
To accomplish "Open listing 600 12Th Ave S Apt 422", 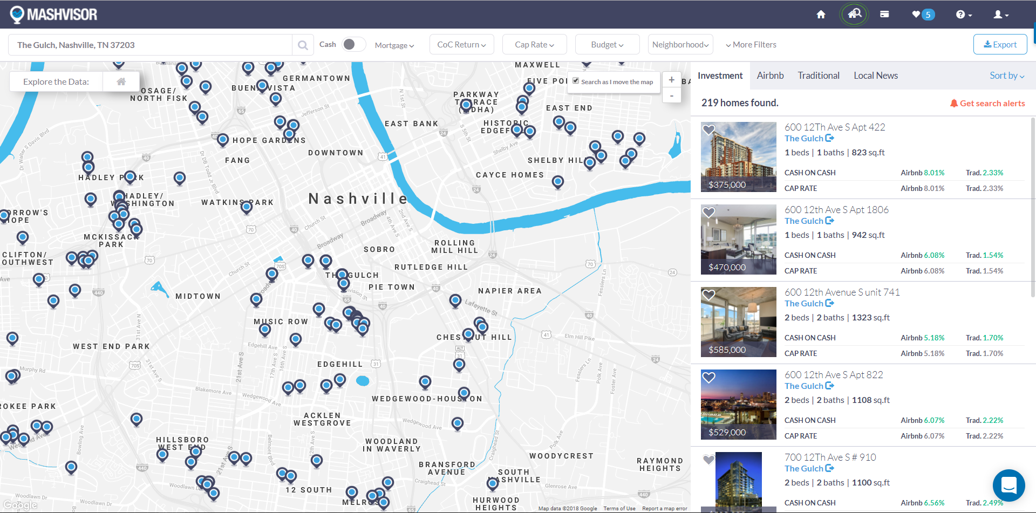I will click(835, 127).
